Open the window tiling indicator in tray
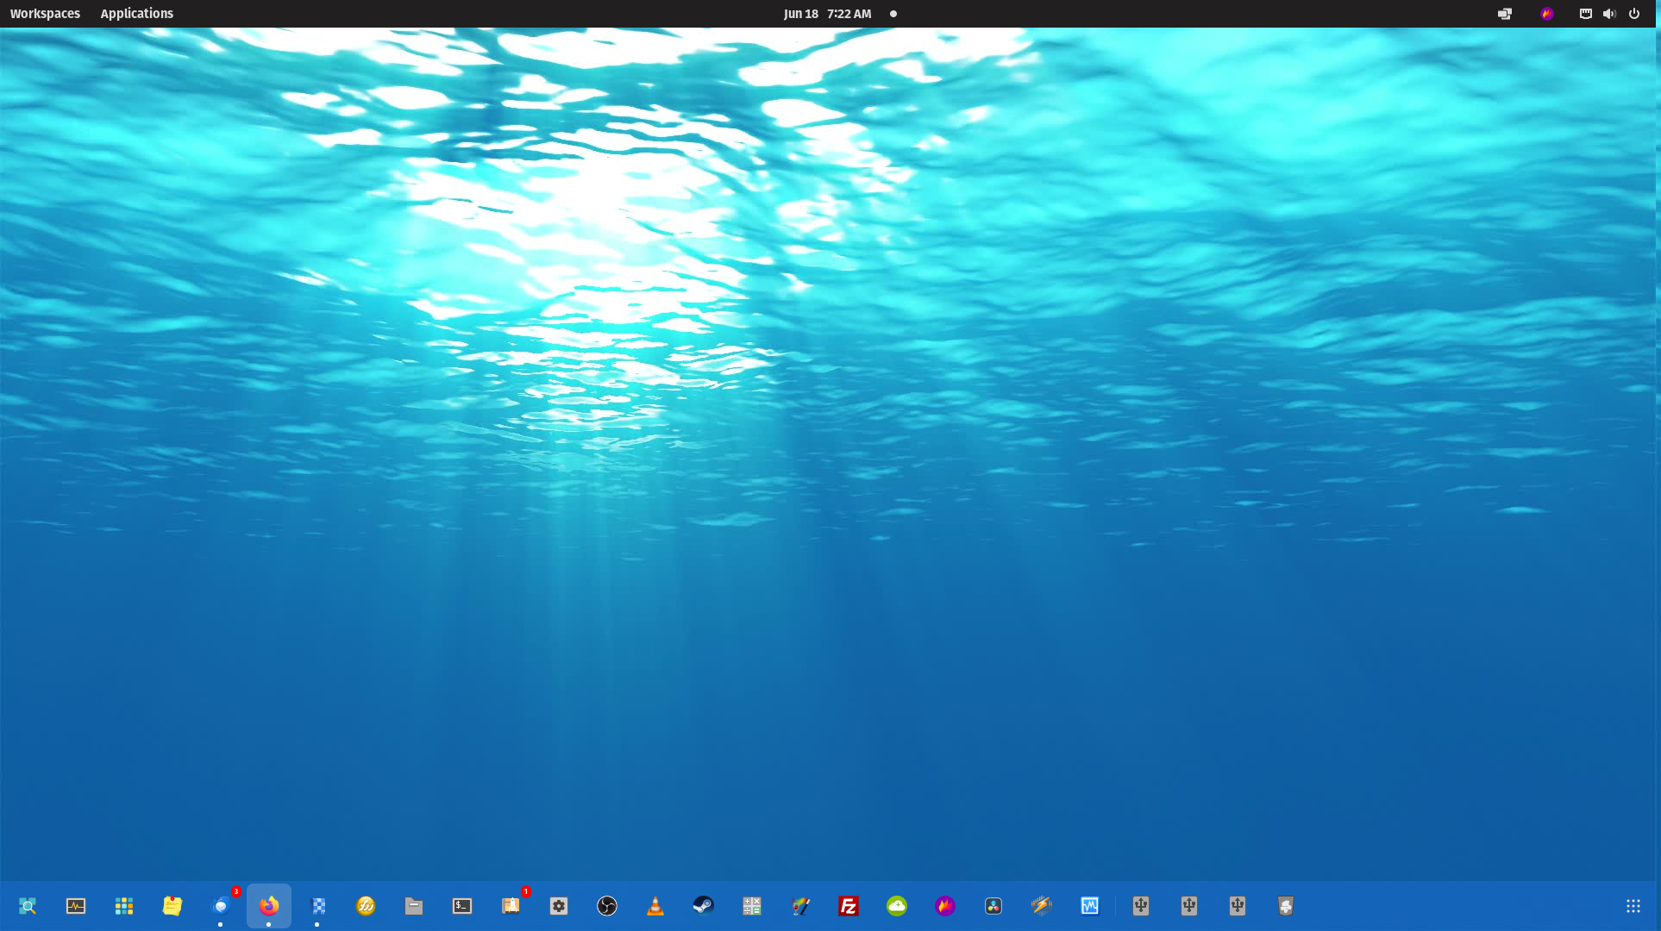 point(1505,14)
